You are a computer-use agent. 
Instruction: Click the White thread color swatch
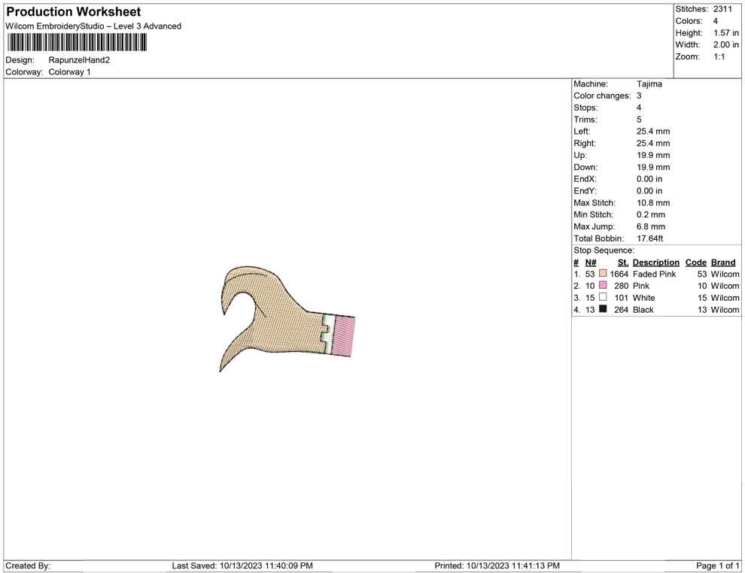click(x=603, y=297)
